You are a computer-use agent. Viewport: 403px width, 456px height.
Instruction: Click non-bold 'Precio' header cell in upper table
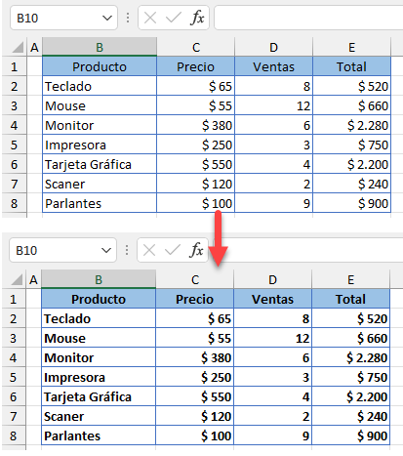196,66
